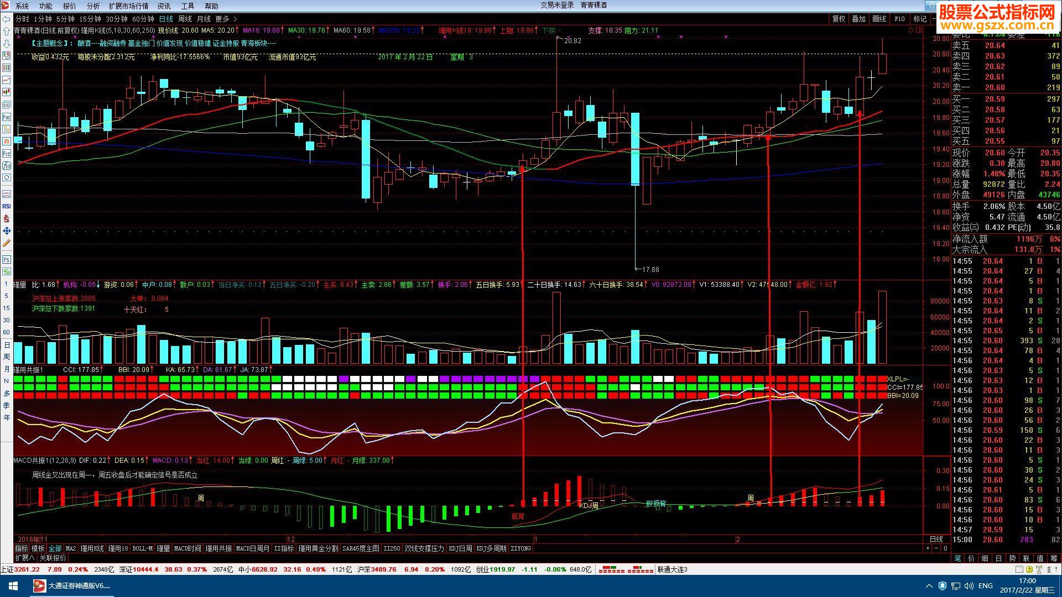The width and height of the screenshot is (1062, 597).
Task: Click the up arrow previous-stock icon
Action: point(6,31)
